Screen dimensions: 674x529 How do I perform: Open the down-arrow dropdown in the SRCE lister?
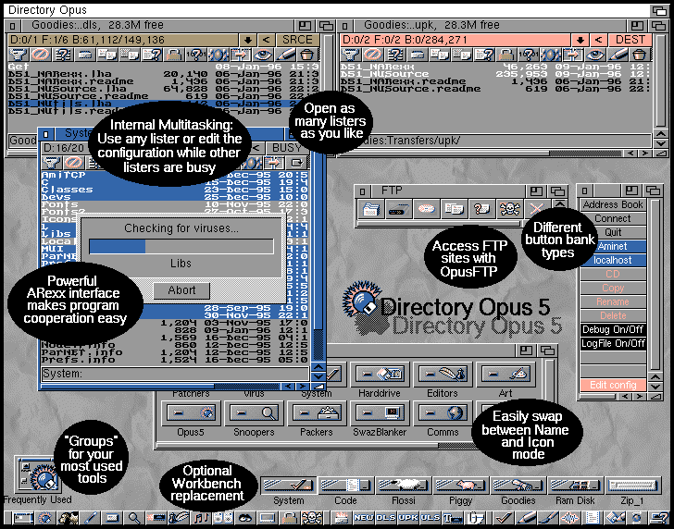click(247, 40)
